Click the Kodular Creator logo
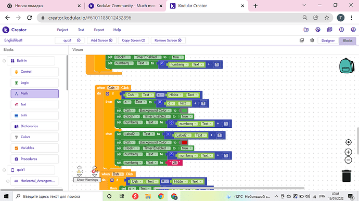This screenshot has width=359, height=201. 15,30
